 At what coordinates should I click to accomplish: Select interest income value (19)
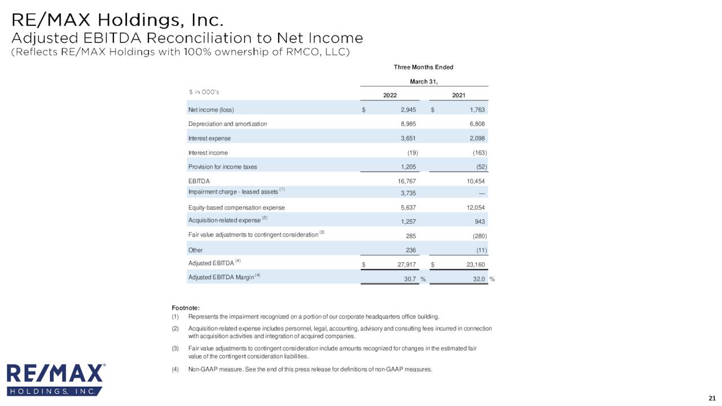pos(412,153)
